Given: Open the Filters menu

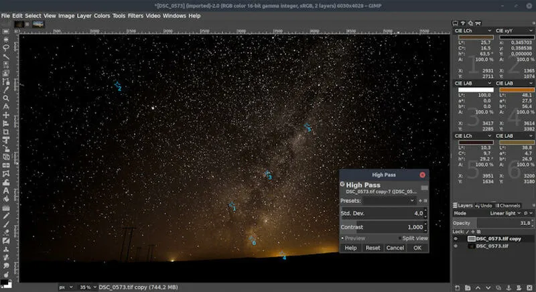Looking at the screenshot, I should pos(135,15).
